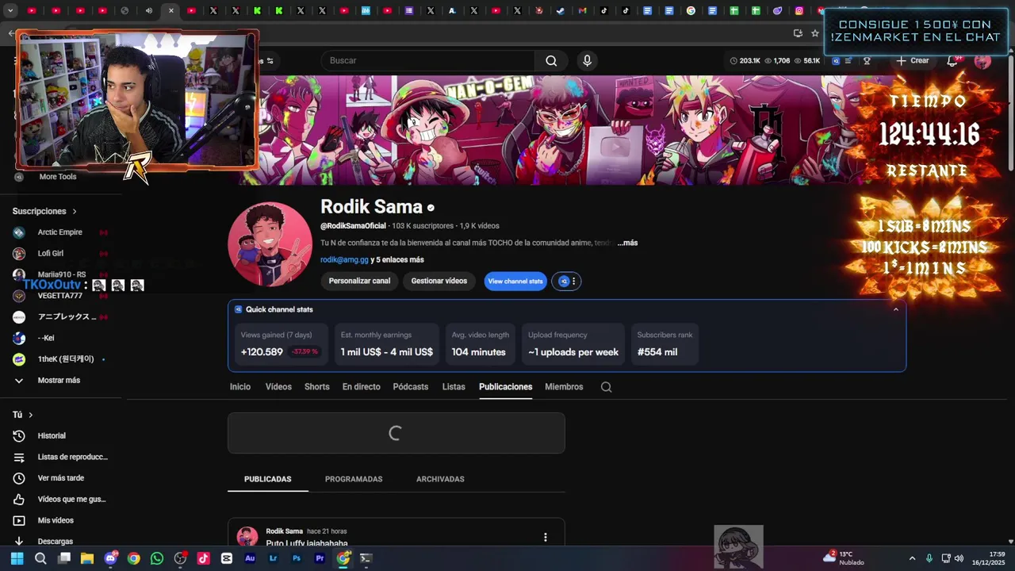
Task: Launch Premiere Pro from taskbar
Action: pos(320,558)
